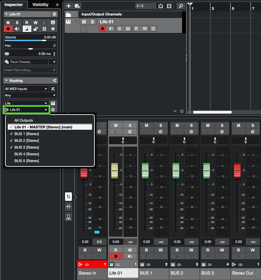Open the Life 01 output routing dropdown
This screenshot has height=280, width=261.
pos(26,110)
